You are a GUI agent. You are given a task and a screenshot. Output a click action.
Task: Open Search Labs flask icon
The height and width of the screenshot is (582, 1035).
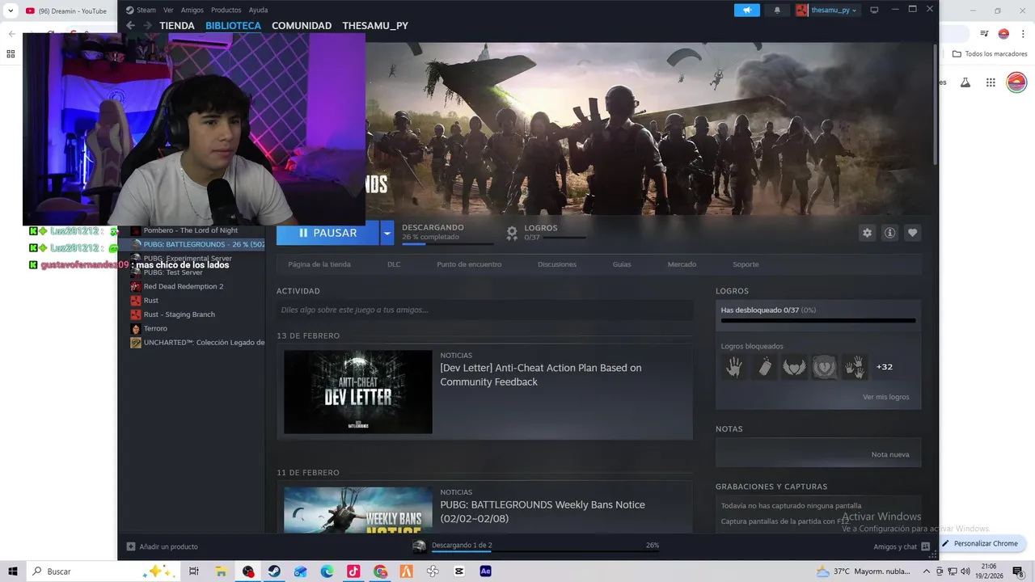click(x=965, y=82)
